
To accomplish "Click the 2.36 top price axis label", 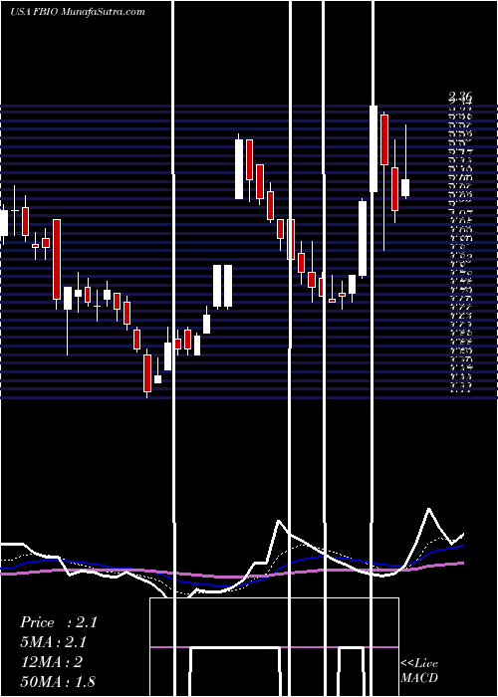I will coord(460,96).
